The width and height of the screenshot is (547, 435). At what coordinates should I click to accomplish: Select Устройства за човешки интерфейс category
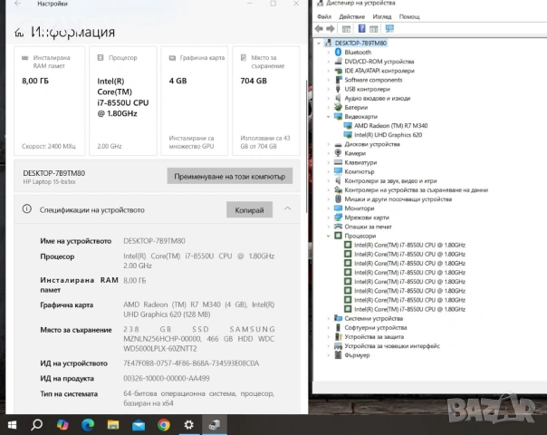pos(392,346)
